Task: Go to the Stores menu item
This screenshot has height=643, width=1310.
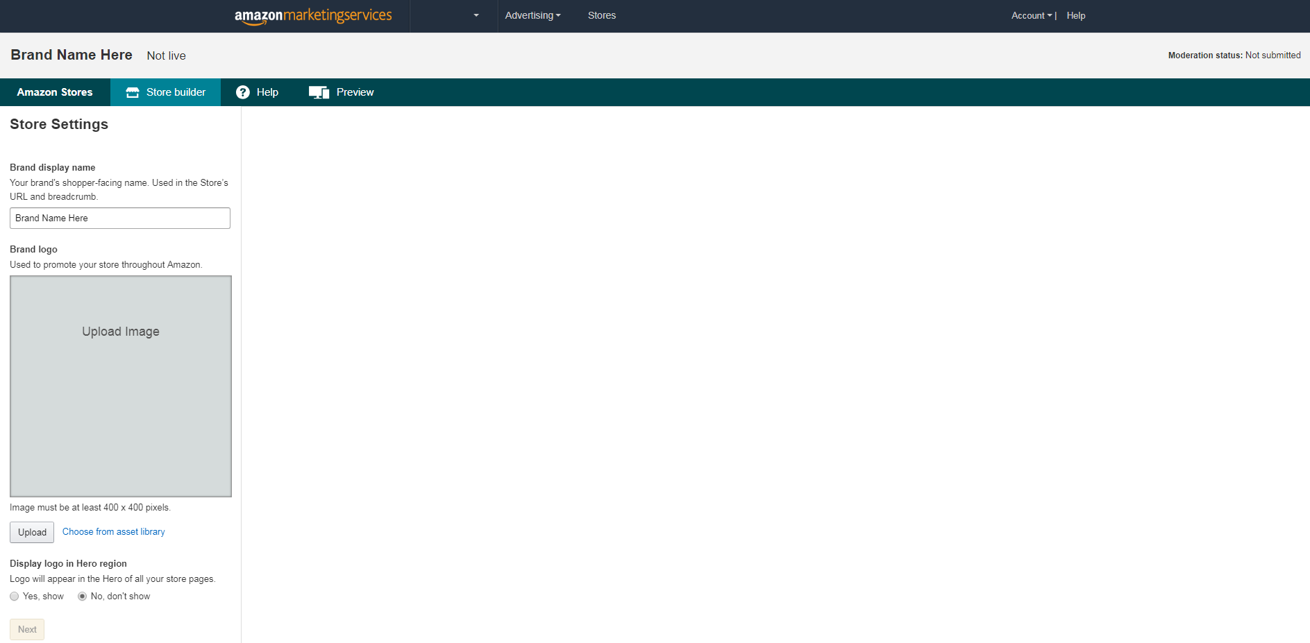Action: [602, 15]
